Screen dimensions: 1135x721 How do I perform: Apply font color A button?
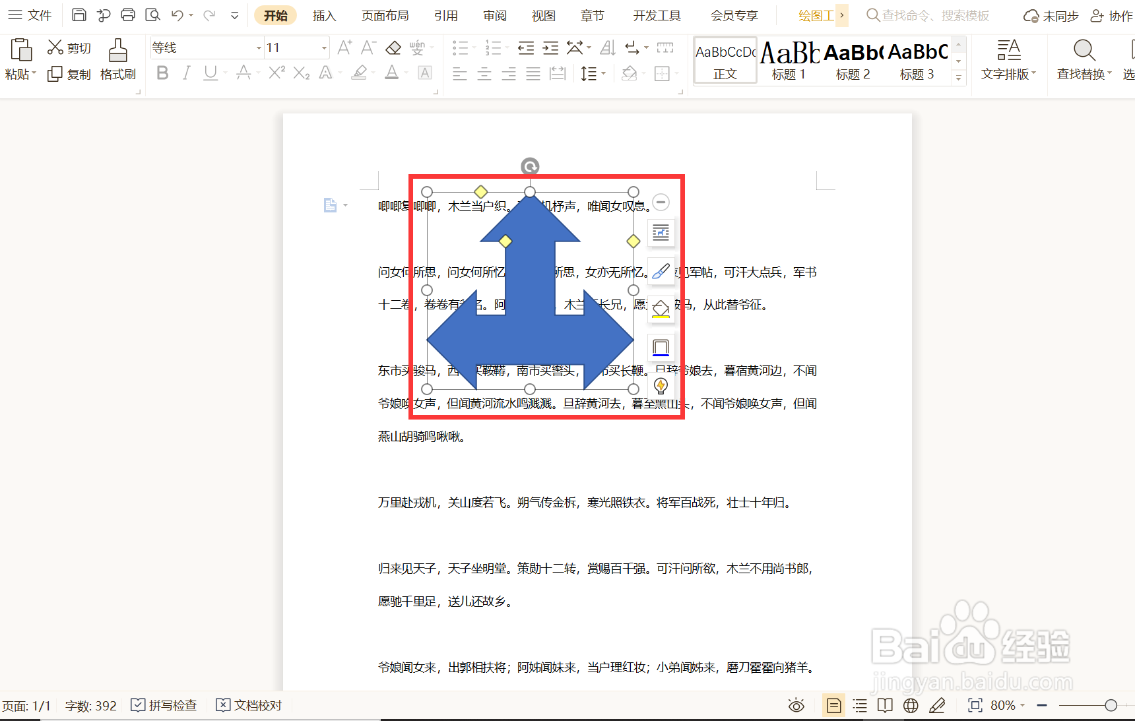pos(392,73)
